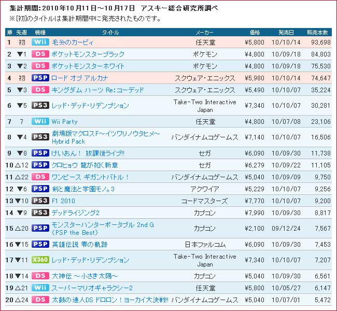Viewport: 337px width, 311px height.
Task: Click the タイトル column header
Action: pos(110,32)
